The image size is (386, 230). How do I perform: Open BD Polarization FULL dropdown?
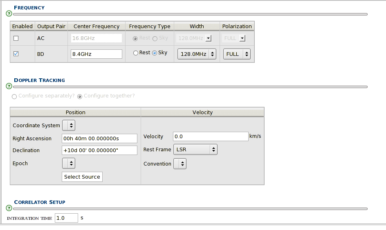[x=237, y=54]
